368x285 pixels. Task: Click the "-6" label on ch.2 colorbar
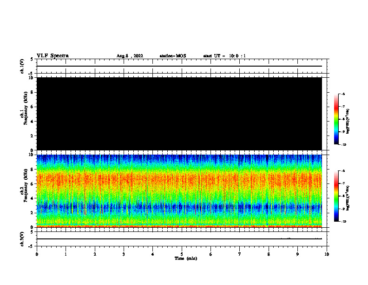(x=343, y=171)
